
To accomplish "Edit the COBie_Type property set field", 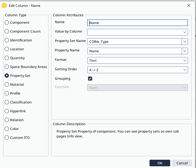I will 135,41.
